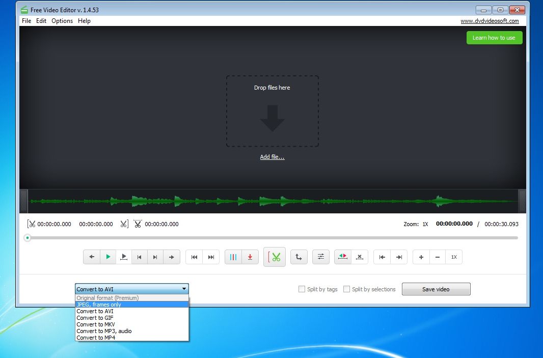Click the rotate video icon
543x358 pixels.
click(299, 257)
